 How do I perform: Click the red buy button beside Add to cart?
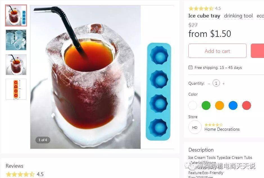(x=258, y=51)
